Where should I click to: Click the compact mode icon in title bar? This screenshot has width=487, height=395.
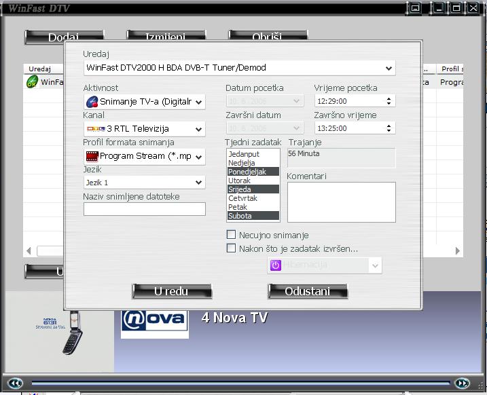pyautogui.click(x=416, y=8)
